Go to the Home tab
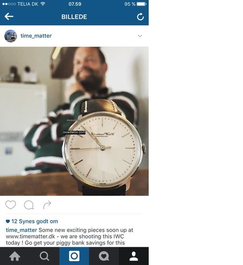Viewport: 243px width, 265px height. (x=15, y=256)
